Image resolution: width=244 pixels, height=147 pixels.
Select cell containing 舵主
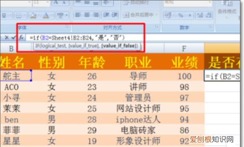pyautogui.click(x=16, y=76)
